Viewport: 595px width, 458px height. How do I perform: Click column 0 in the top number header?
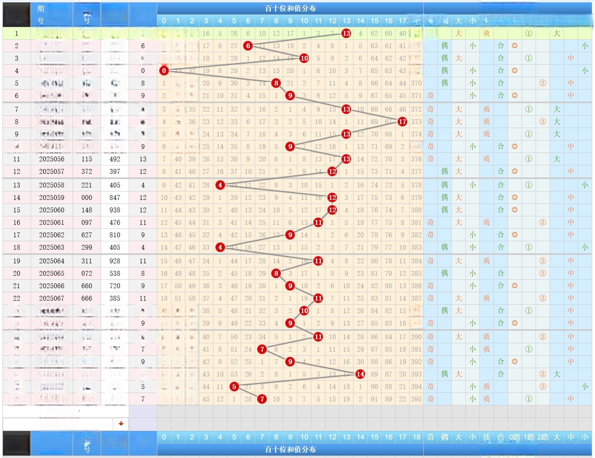(x=164, y=21)
